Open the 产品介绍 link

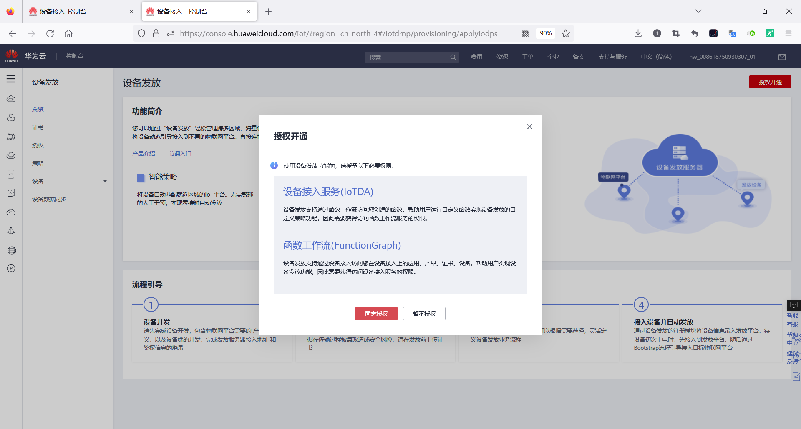pos(143,153)
